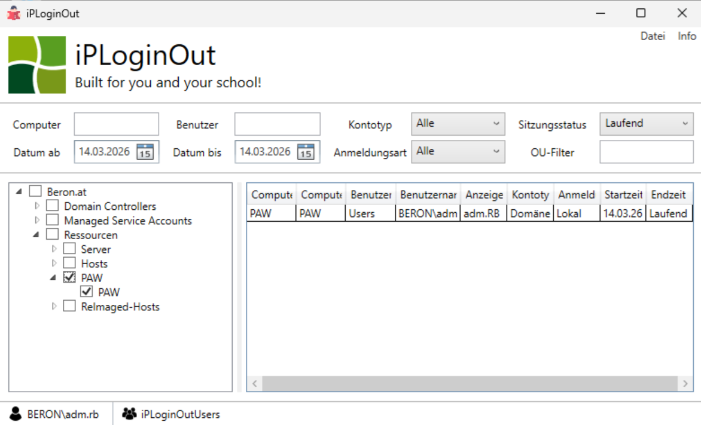Check the Beron.at root checkbox
This screenshot has width=701, height=425.
(x=36, y=192)
